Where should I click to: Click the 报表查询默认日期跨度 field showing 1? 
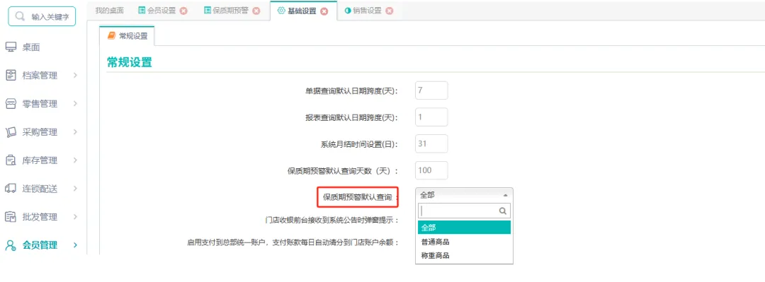431,117
